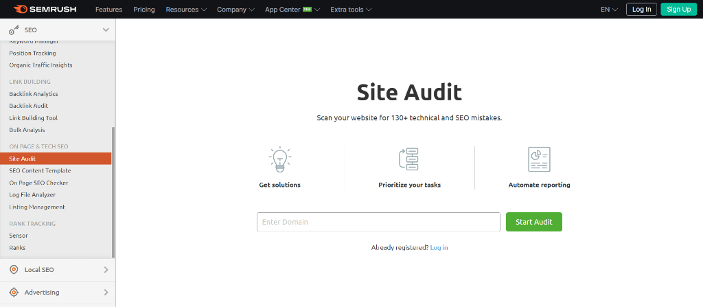Click the Get solutions lightbulb icon
This screenshot has width=703, height=307.
[280, 159]
